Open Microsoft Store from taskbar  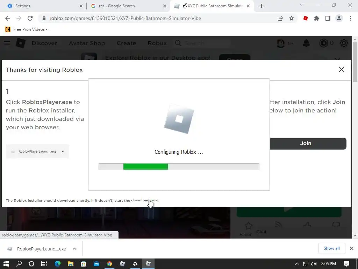click(83, 264)
